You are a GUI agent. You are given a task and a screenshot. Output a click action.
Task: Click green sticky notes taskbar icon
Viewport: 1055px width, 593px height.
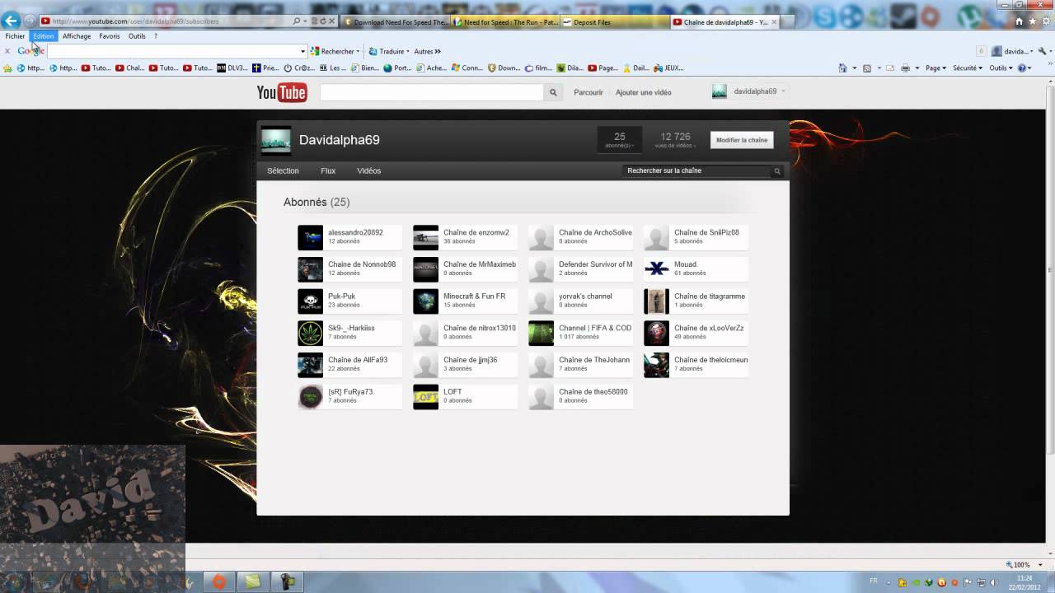click(x=253, y=581)
